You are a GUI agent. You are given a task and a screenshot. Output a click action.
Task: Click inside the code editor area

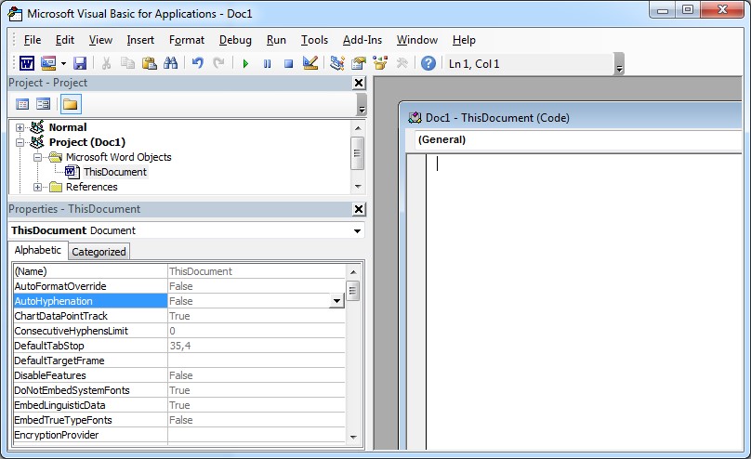[x=584, y=302]
